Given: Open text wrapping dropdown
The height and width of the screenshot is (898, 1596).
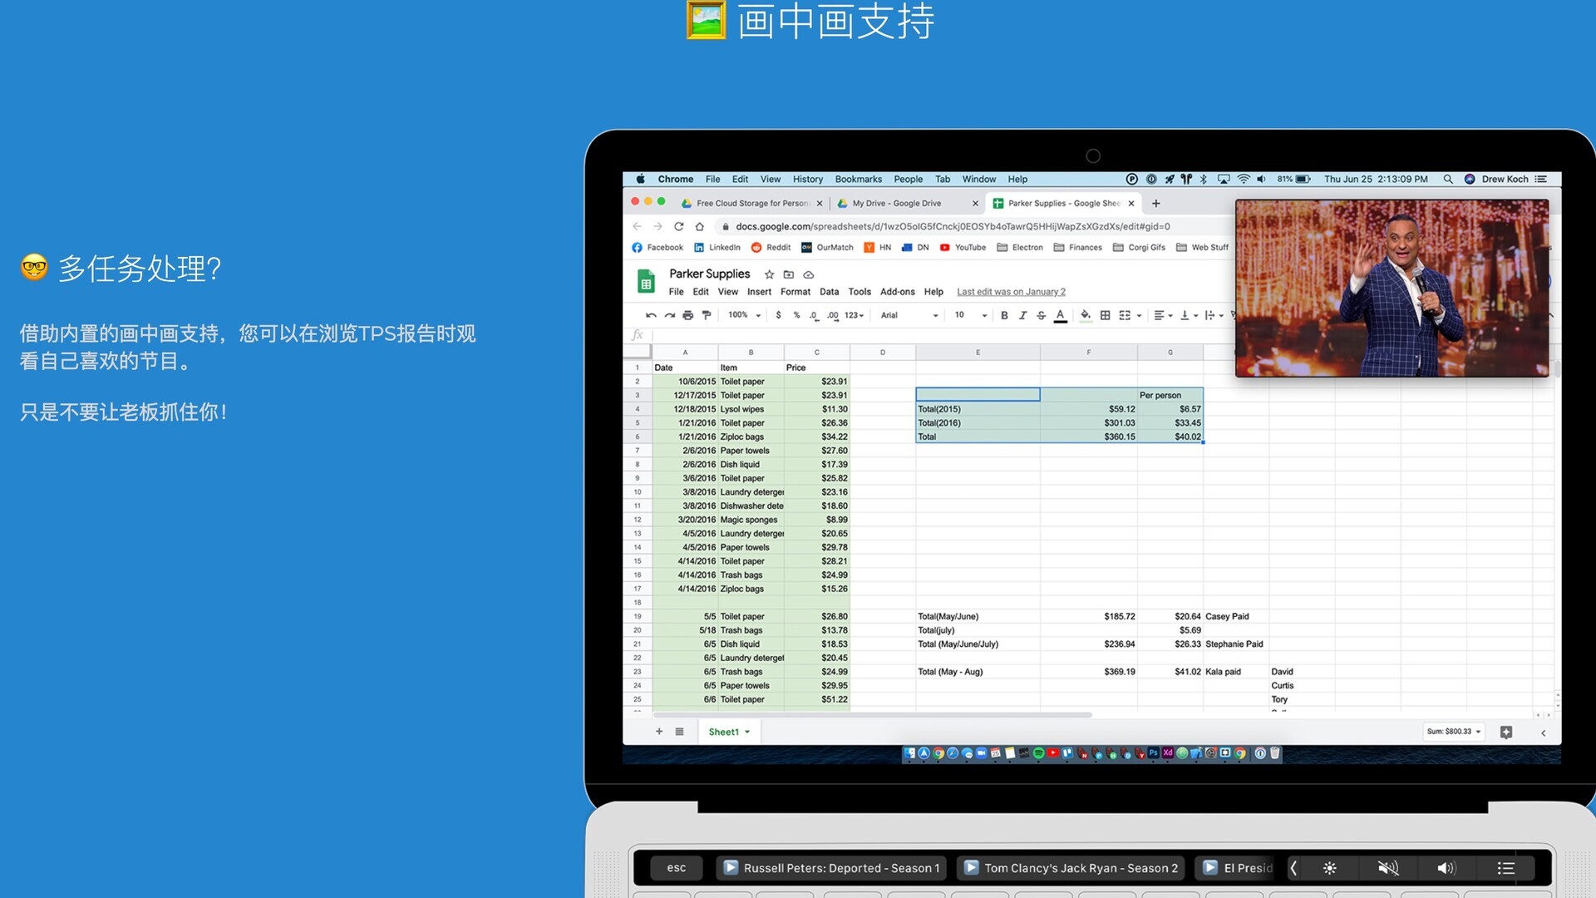Looking at the screenshot, I should point(1214,315).
